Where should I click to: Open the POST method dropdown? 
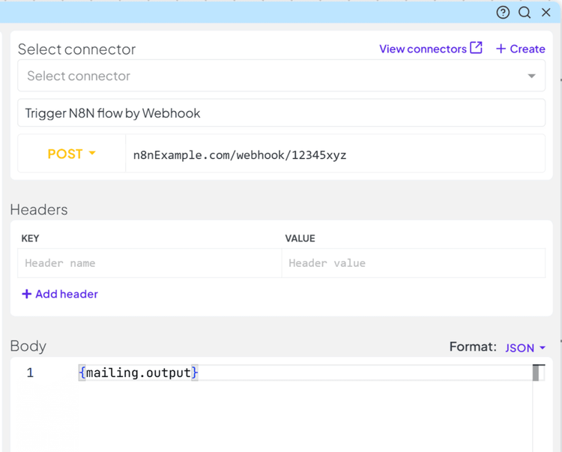tap(72, 154)
